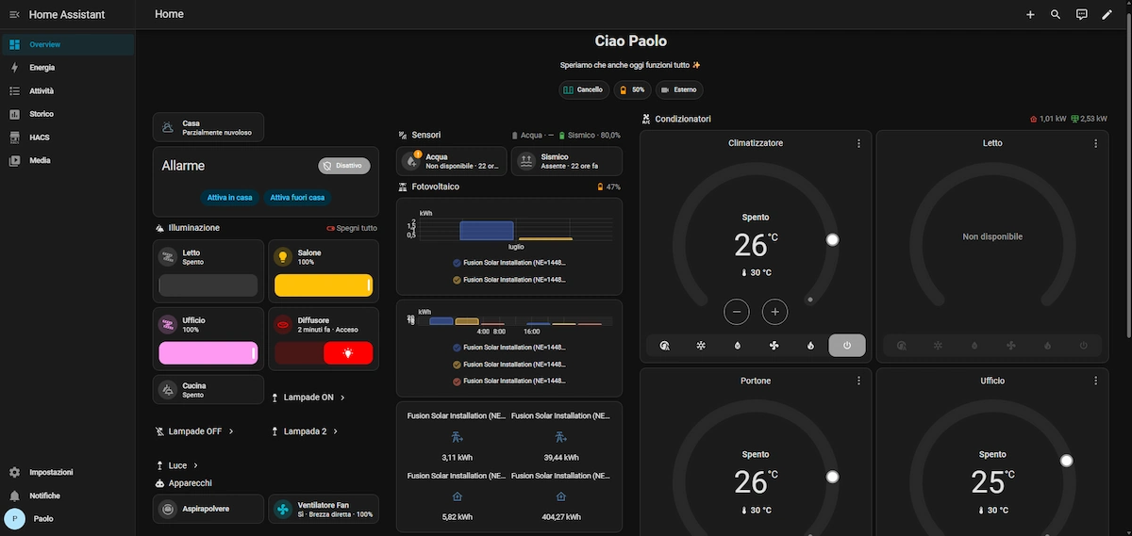Open Impostazioni settings gear
Image resolution: width=1132 pixels, height=536 pixels.
(x=14, y=472)
